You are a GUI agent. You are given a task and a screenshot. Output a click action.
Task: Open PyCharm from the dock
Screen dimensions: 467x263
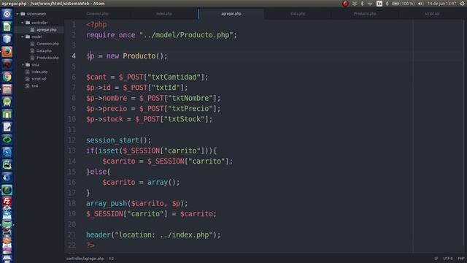[x=7, y=164]
